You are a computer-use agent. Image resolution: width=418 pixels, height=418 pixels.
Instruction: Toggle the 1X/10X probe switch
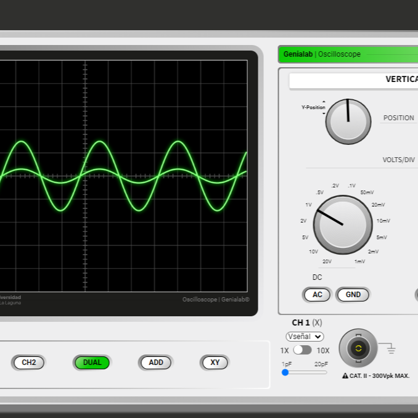pyautogui.click(x=302, y=350)
